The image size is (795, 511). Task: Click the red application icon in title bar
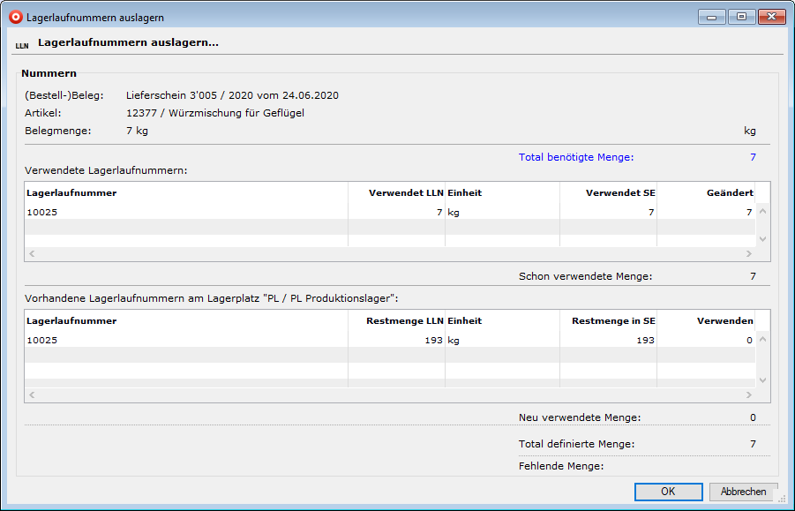[15, 17]
